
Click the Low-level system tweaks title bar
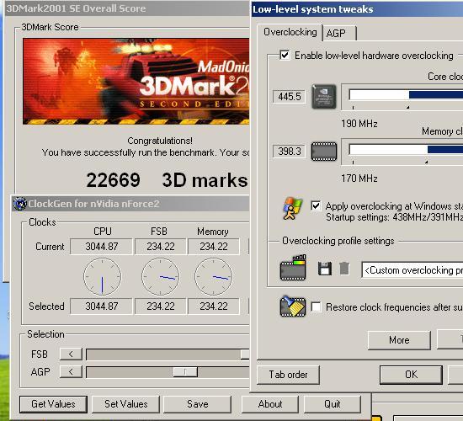[x=357, y=9]
